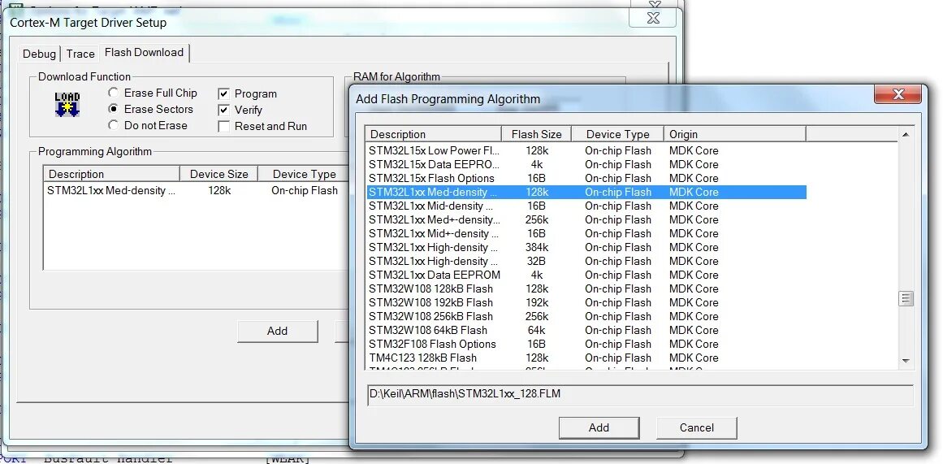Viewport: 943px width, 464px height.
Task: Select the STM32L15x Low Power Fl... row
Action: click(586, 150)
